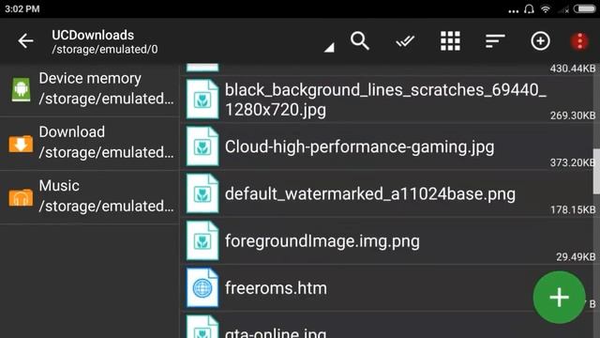Tap the battery status bar icon
The image size is (600, 338).
point(585,8)
